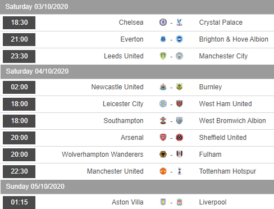The image size is (274, 209).
Task: Click the Chelsea club crest icon
Action: 163,22
